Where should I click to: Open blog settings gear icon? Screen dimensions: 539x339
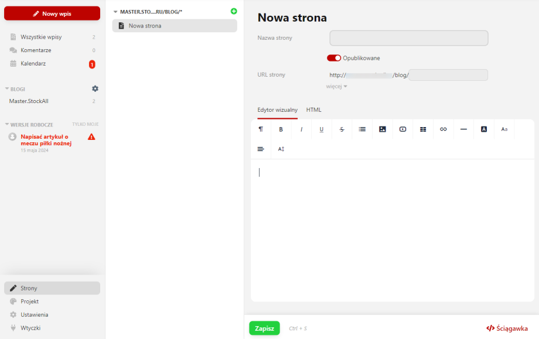[x=95, y=88]
